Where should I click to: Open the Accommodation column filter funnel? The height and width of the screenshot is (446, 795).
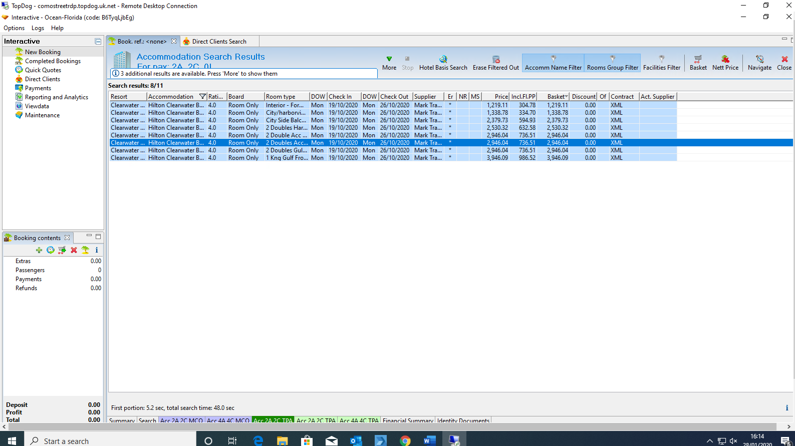click(x=202, y=97)
